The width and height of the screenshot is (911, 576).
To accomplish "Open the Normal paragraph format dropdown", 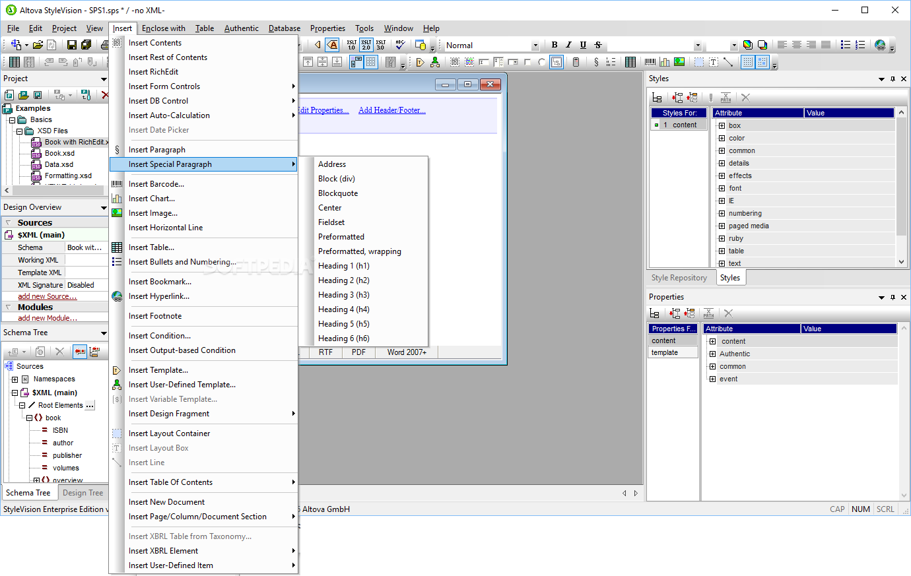I will (535, 46).
